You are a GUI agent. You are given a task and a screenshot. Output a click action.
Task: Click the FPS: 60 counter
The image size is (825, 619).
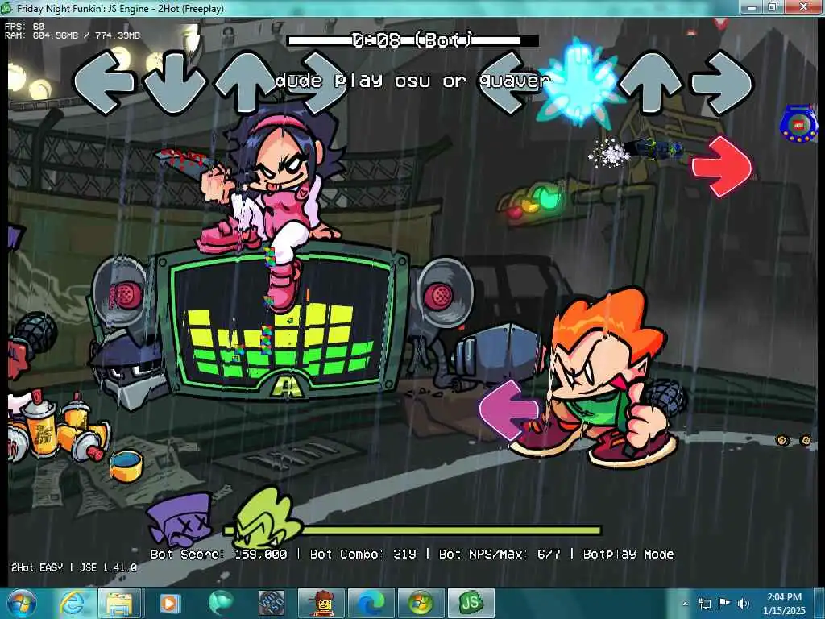[25, 26]
